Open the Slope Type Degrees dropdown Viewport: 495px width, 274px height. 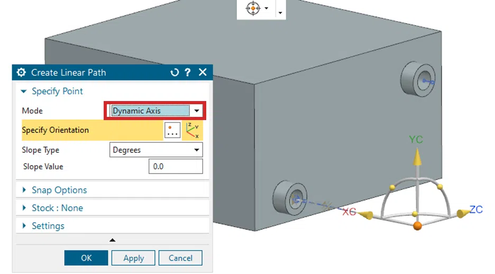point(156,150)
